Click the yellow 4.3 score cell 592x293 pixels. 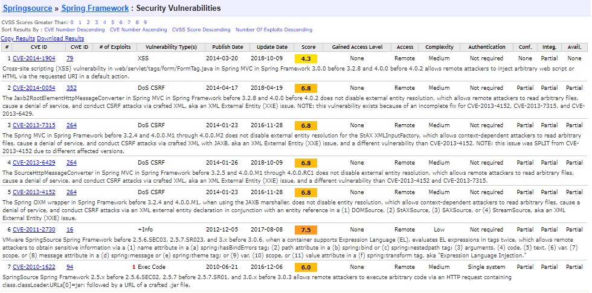click(306, 58)
